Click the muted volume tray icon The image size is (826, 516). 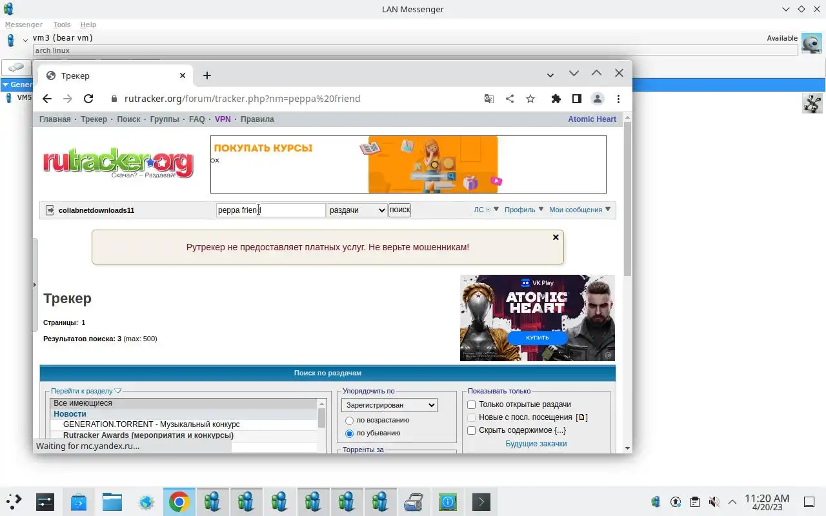tap(714, 501)
